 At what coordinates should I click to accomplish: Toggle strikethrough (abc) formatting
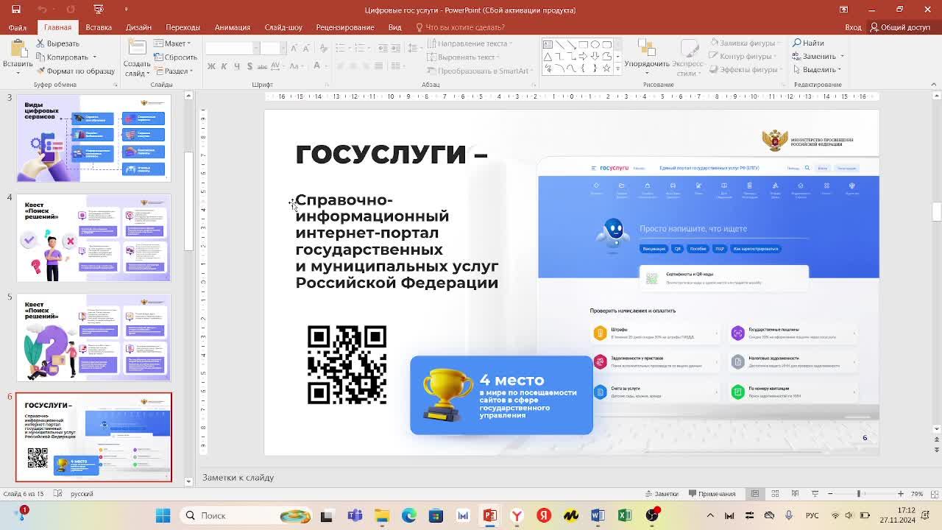(262, 66)
